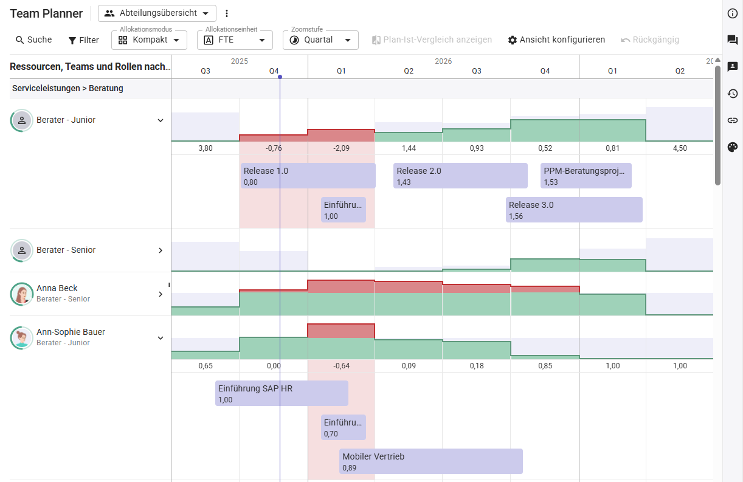The width and height of the screenshot is (743, 482).
Task: Expand the Berater - Senior row
Action: (161, 250)
